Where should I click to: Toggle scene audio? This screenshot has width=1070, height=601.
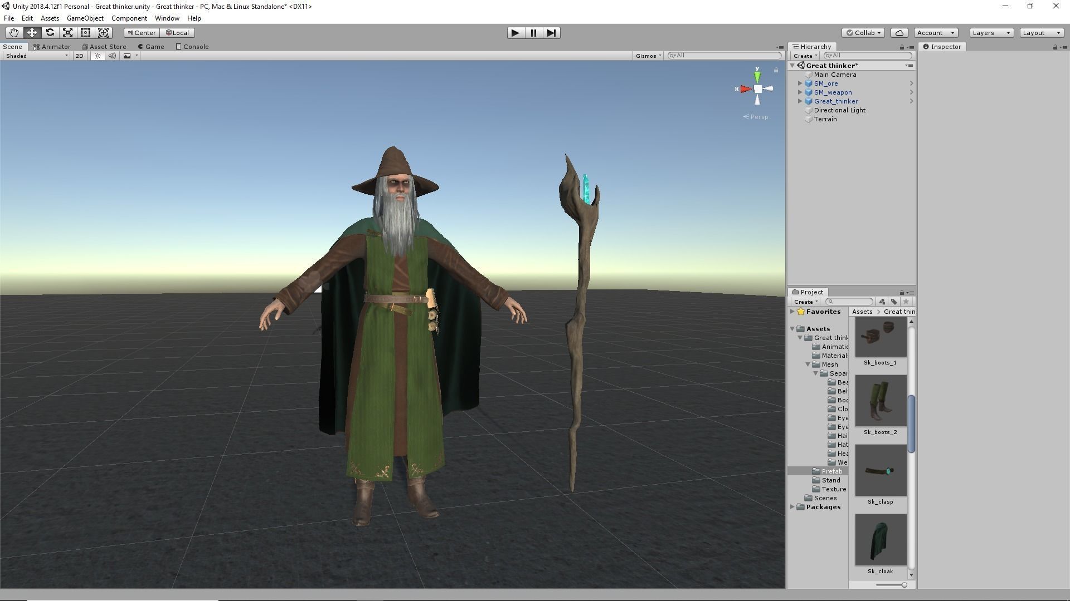tap(112, 56)
